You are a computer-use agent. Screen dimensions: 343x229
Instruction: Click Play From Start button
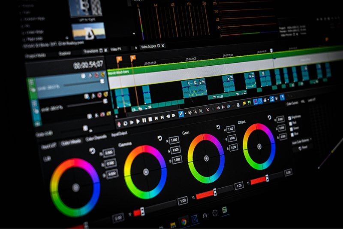(x=132, y=122)
